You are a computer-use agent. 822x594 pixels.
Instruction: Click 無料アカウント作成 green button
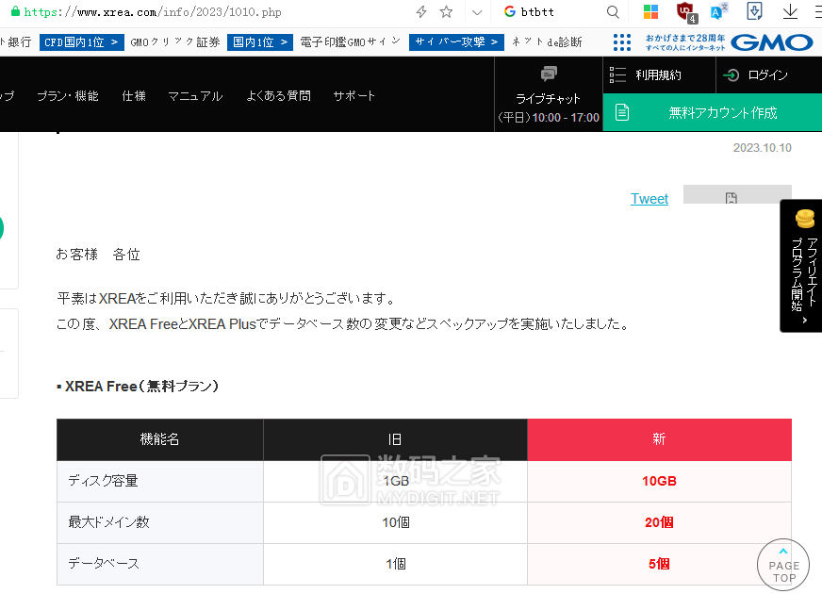(713, 112)
